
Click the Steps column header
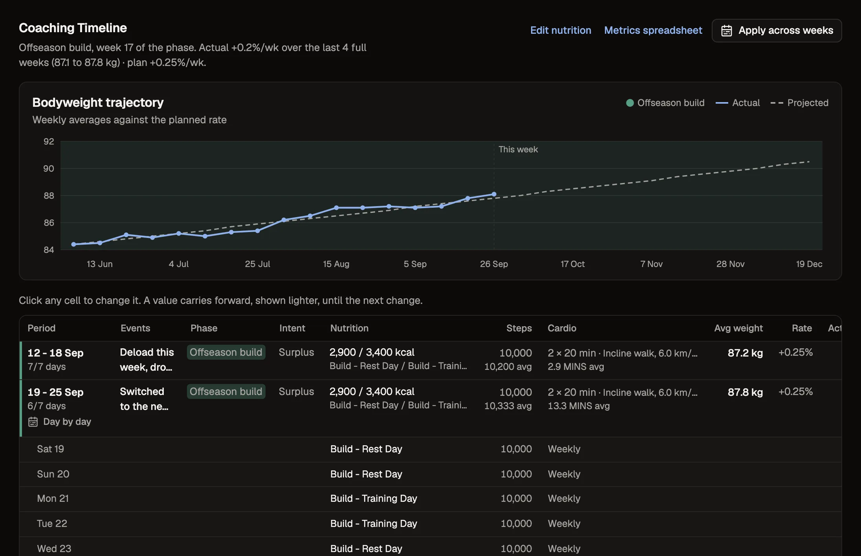tap(519, 328)
